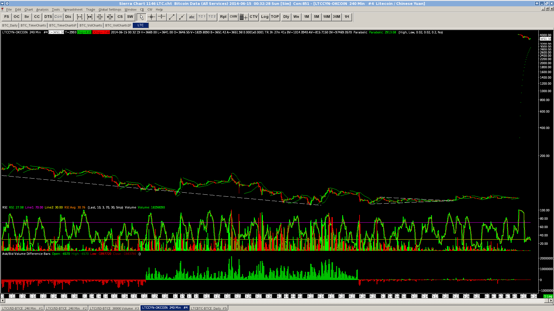This screenshot has width=554, height=311.
Task: Click the scroll right arrow at bottom
Action: 551,301
